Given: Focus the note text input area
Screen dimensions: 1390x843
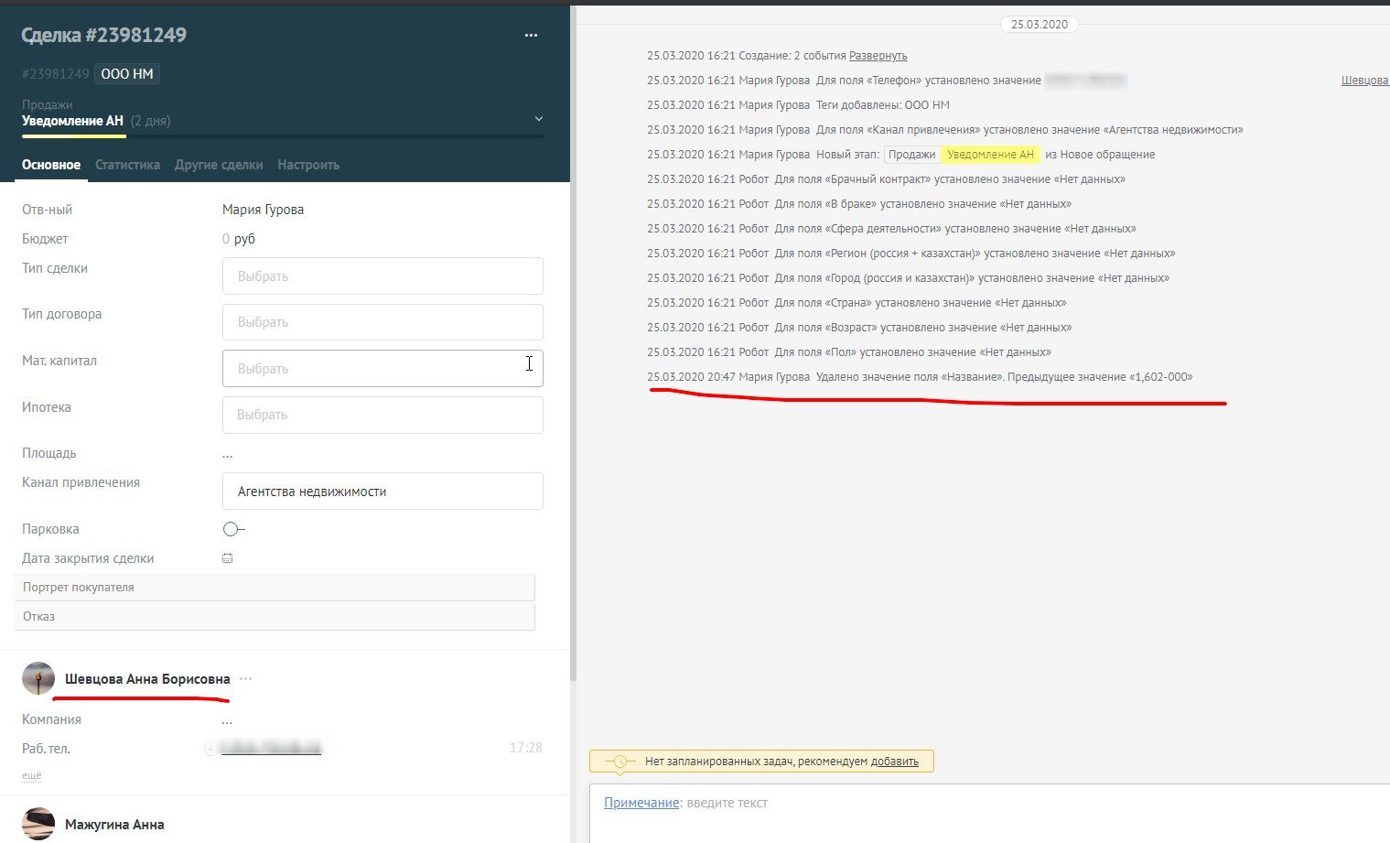Looking at the screenshot, I should coord(988,813).
